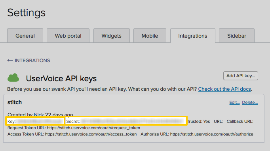Click the Request Token URL text
The height and width of the screenshot is (151, 270).
click(74, 128)
